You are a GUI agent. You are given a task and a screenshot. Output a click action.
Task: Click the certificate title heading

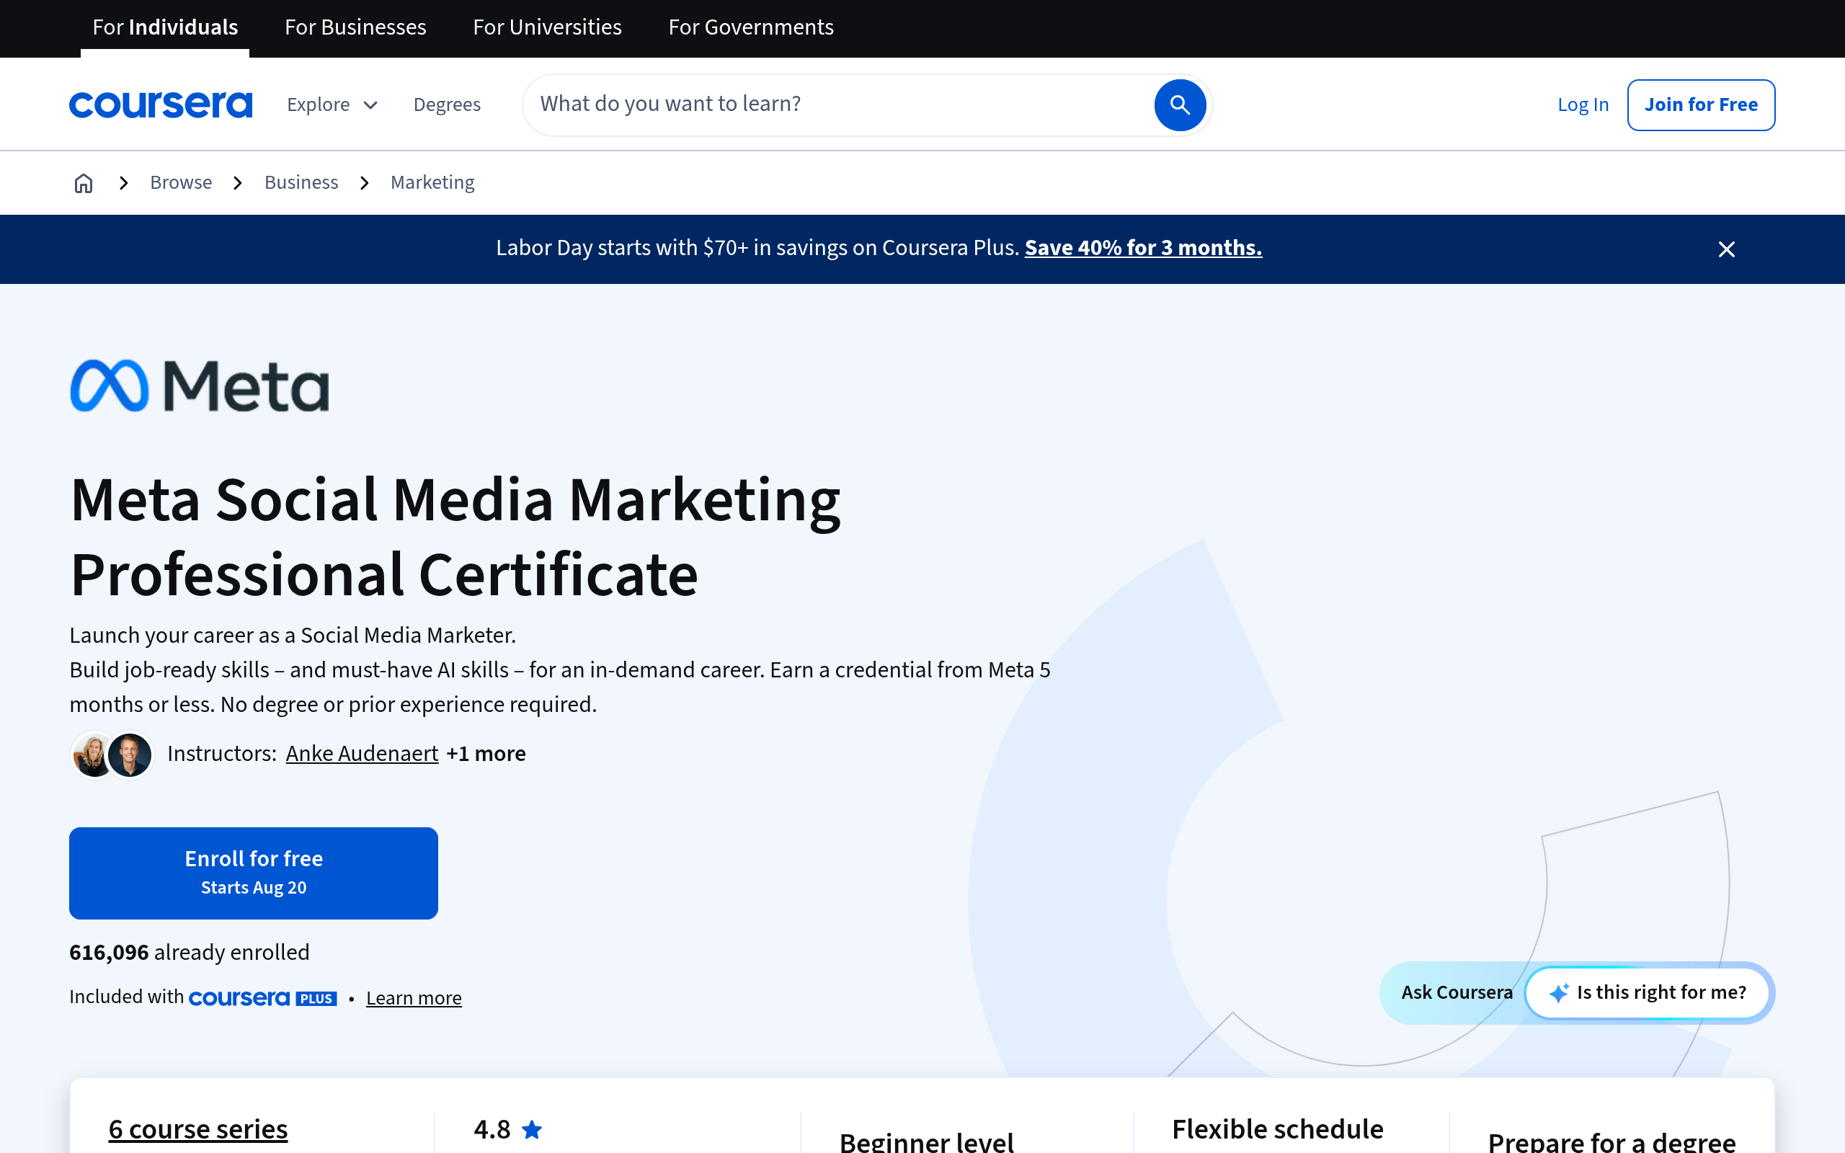tap(455, 537)
